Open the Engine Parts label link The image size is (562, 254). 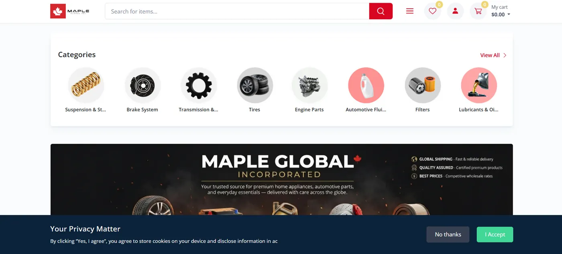pos(309,110)
